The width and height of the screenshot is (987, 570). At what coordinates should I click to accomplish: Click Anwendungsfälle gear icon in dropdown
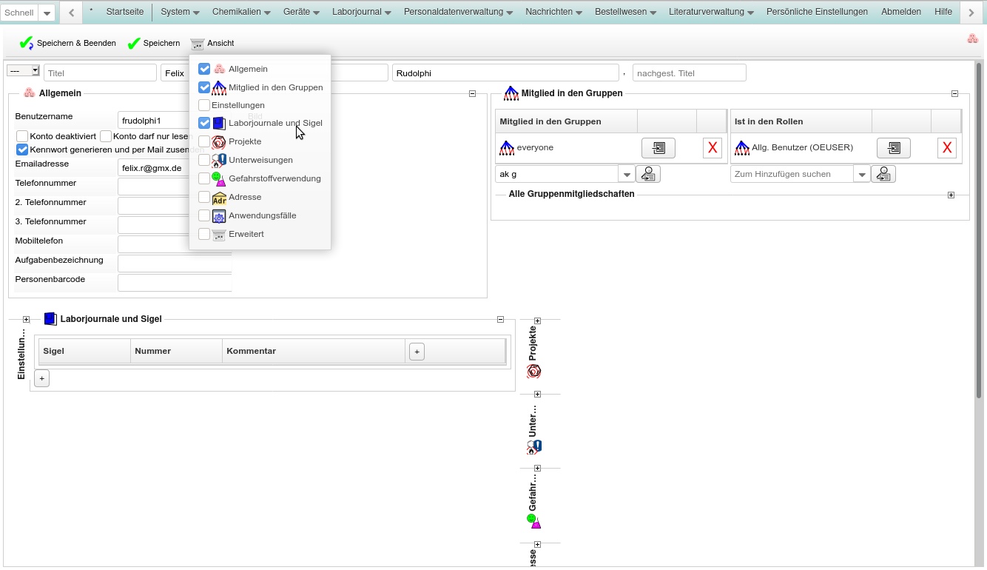click(219, 216)
